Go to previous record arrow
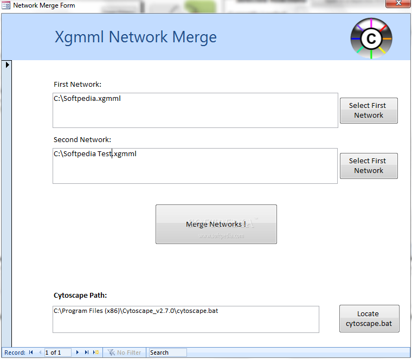 40,352
